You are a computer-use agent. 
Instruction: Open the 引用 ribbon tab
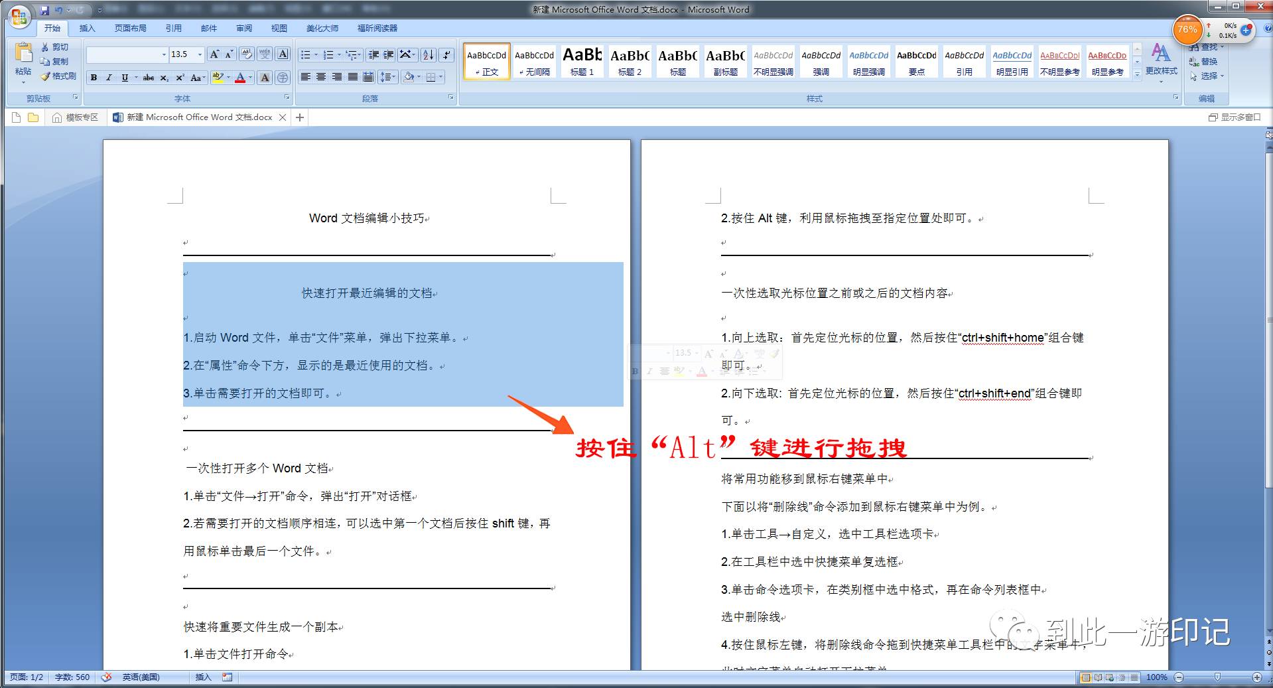(173, 29)
